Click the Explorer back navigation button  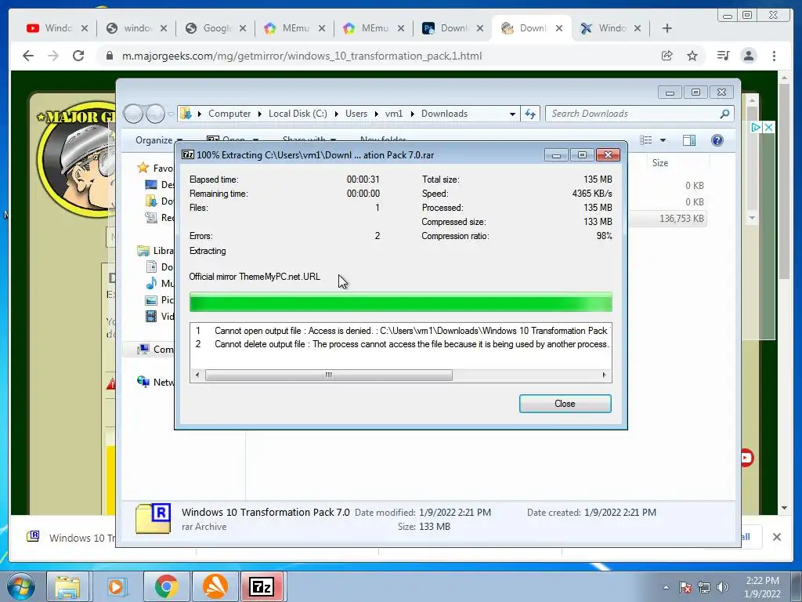click(133, 114)
